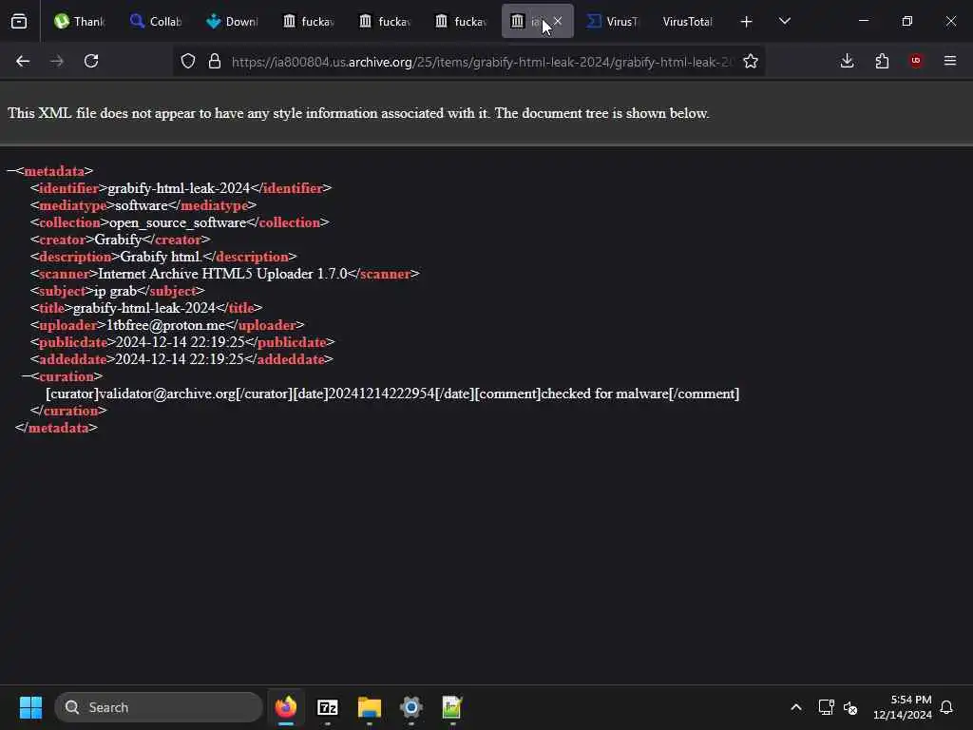The height and width of the screenshot is (730, 973).
Task: Open the tracking protection shield icon
Action: click(188, 61)
